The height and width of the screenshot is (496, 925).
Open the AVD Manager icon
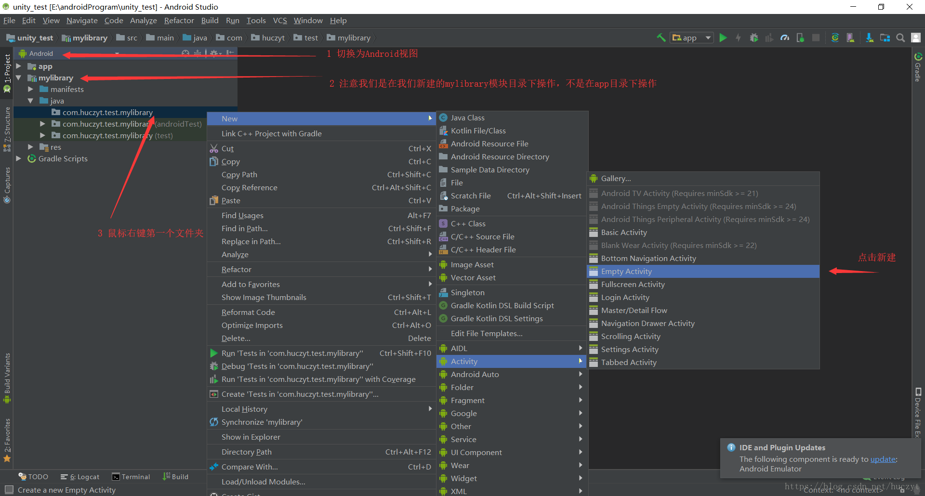coord(850,38)
